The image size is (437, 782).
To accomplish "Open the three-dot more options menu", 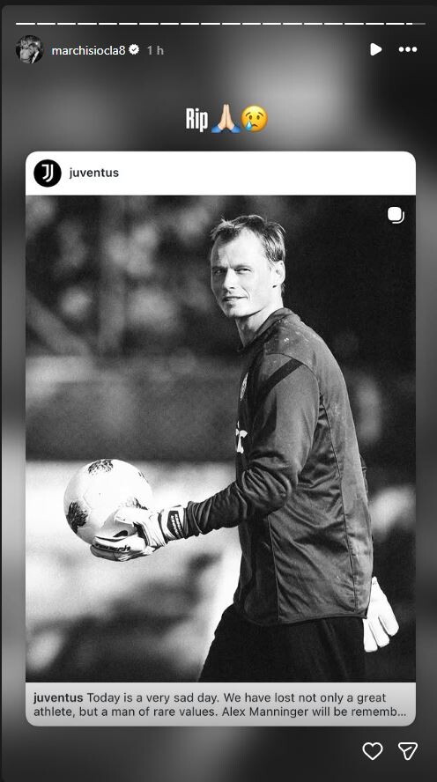I will pos(408,49).
